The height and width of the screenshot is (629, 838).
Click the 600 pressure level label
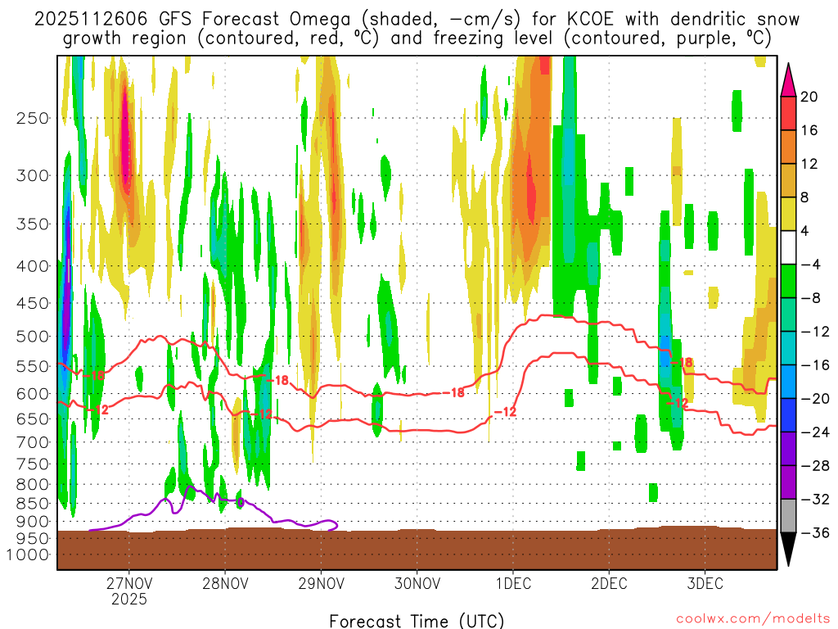click(x=32, y=394)
